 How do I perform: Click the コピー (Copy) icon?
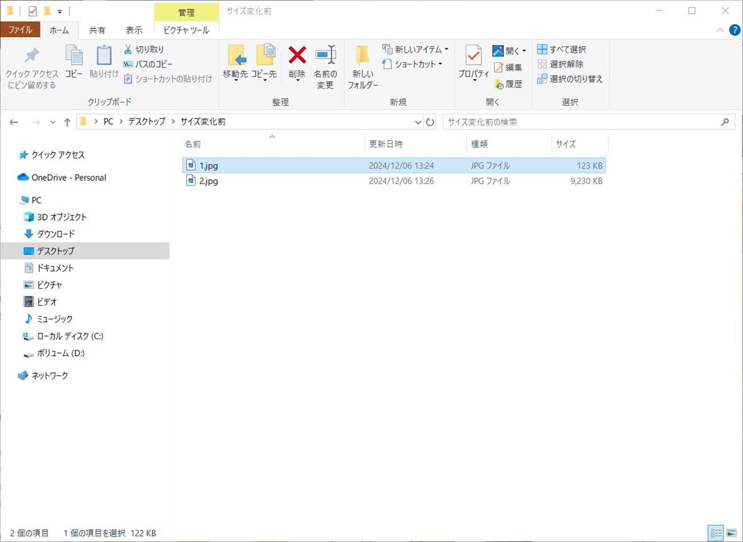click(x=73, y=62)
